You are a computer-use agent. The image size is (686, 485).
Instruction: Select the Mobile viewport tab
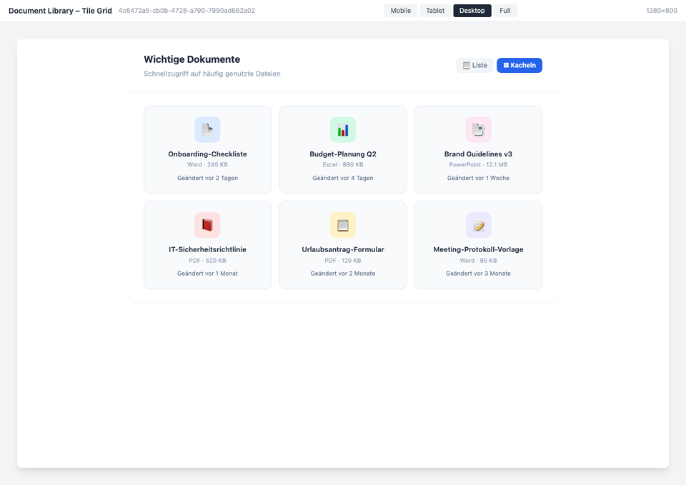[x=400, y=11]
